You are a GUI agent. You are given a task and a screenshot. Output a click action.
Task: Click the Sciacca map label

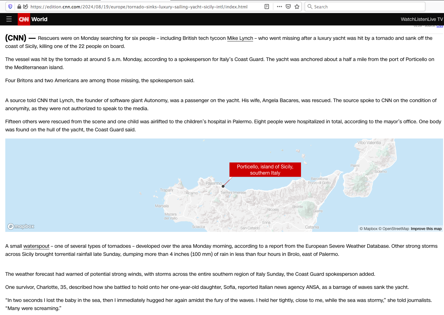[x=198, y=227]
